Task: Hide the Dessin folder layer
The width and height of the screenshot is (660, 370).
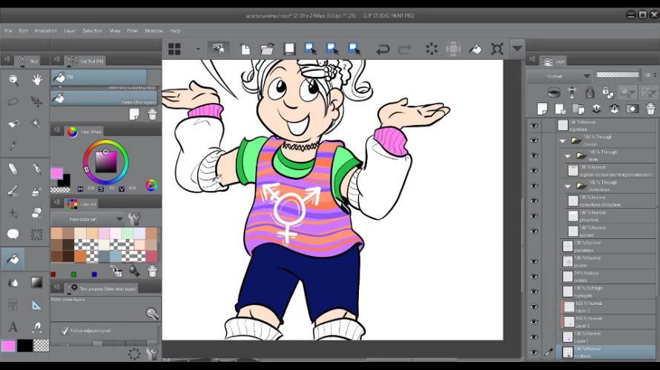Action: click(534, 141)
